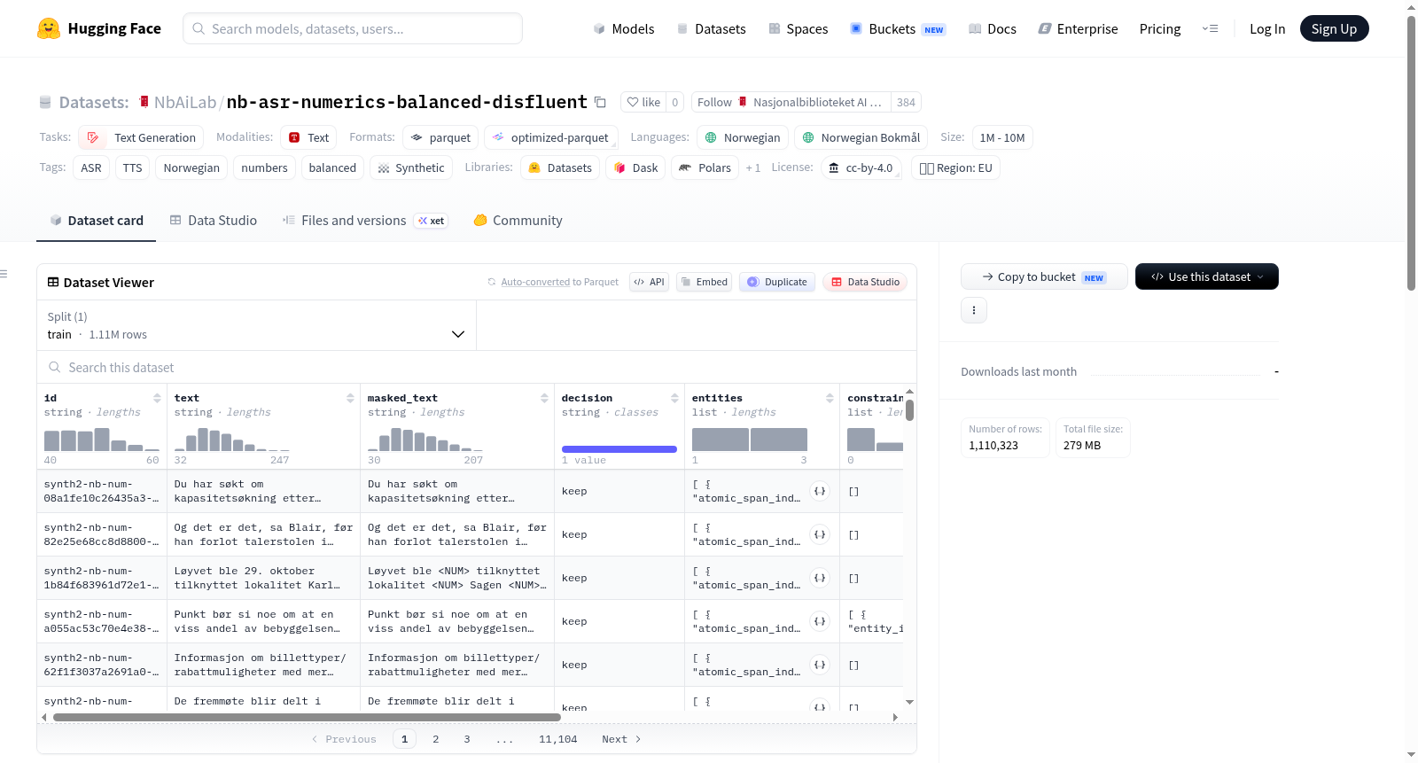Focus the Search this dataset field
Screen dimensions: 1418x763
point(477,367)
